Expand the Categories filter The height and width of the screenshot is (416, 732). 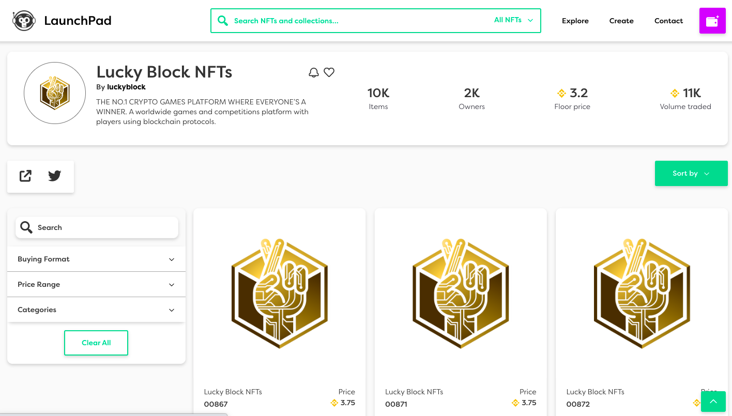tap(96, 310)
